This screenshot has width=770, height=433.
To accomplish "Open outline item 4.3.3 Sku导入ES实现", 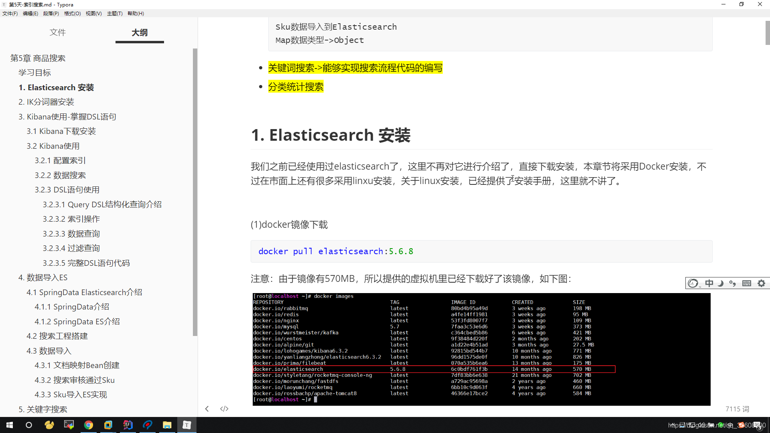I will pos(71,395).
